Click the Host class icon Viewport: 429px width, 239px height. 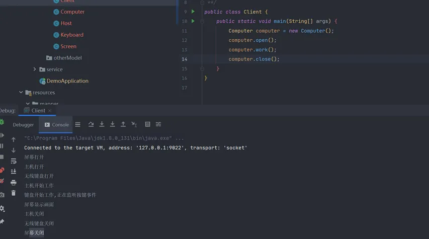tap(56, 23)
